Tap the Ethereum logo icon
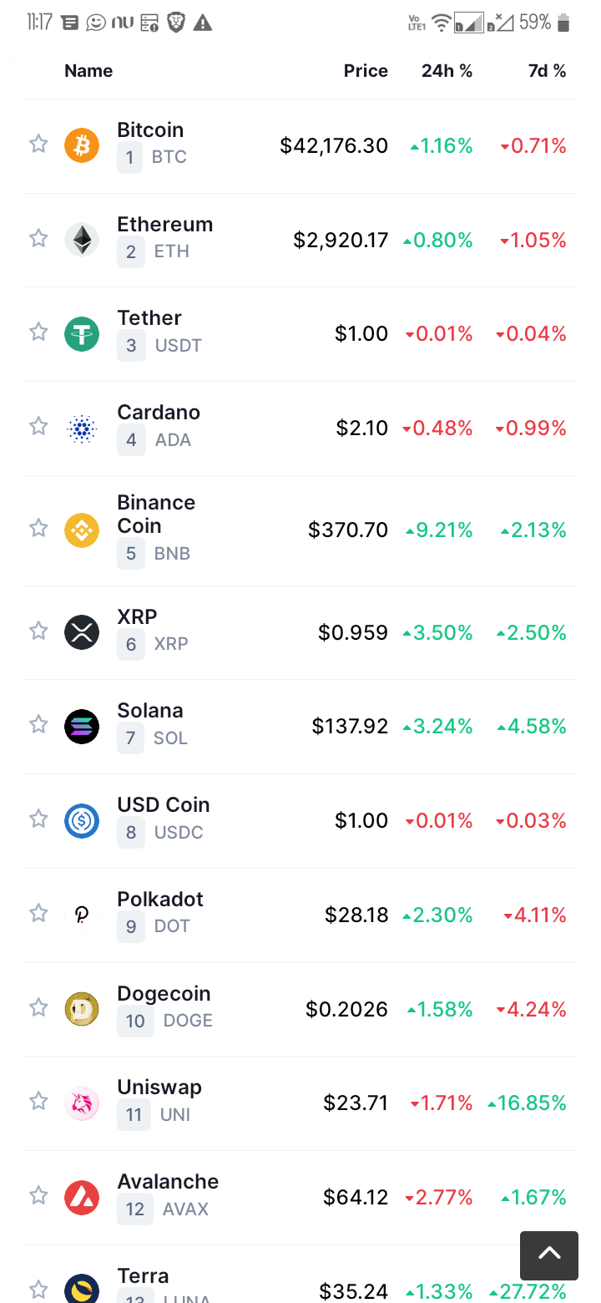This screenshot has width=601, height=1303. (x=82, y=240)
